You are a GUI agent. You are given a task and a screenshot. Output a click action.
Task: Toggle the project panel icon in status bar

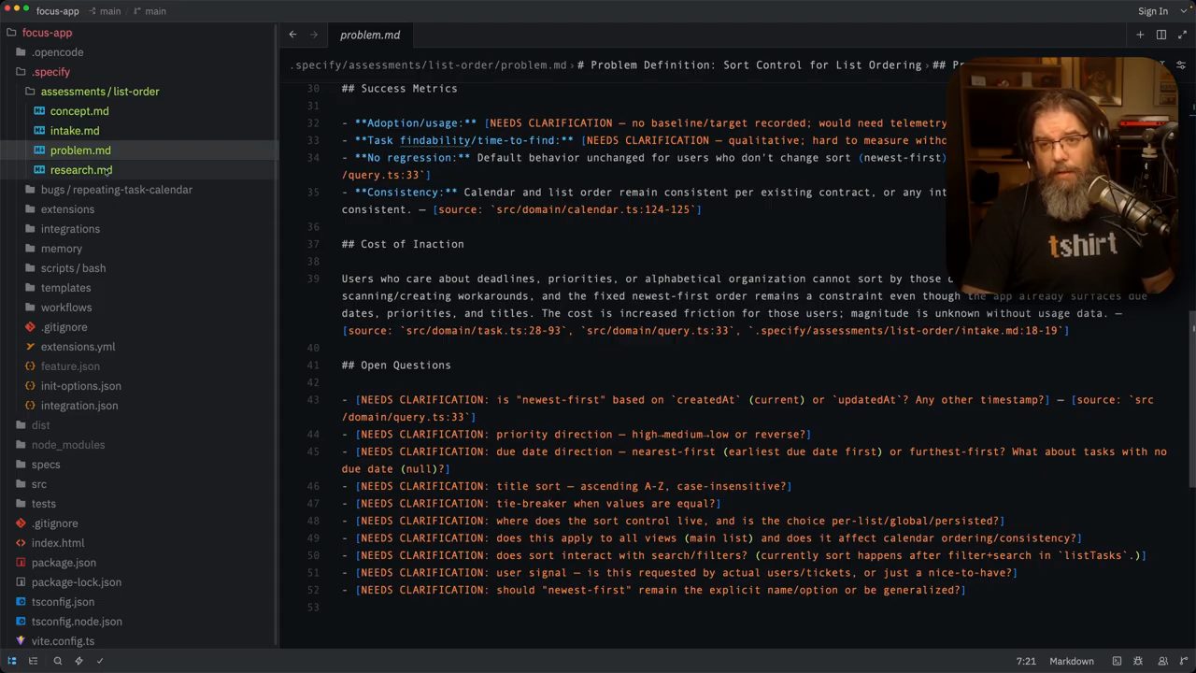pos(12,661)
